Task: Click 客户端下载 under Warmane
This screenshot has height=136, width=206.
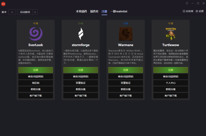Action: (x=126, y=96)
